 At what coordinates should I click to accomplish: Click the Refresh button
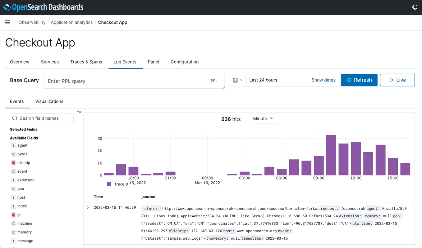coord(359,80)
